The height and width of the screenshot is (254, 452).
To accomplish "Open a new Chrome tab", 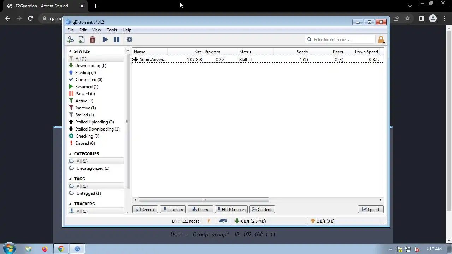I will (x=95, y=6).
